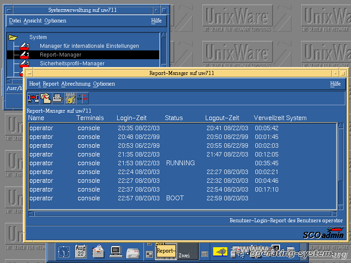Image resolution: width=351 pixels, height=263 pixels.
Task: Open the Aug 22 calendar icon
Action: click(x=81, y=251)
